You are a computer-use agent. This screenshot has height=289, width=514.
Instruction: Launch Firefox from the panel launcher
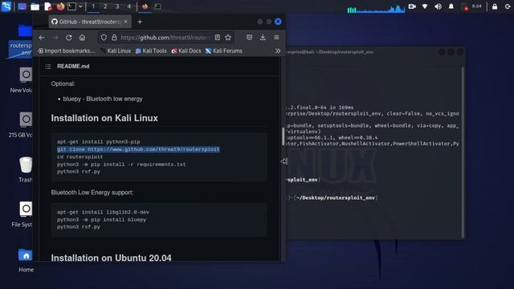point(60,6)
